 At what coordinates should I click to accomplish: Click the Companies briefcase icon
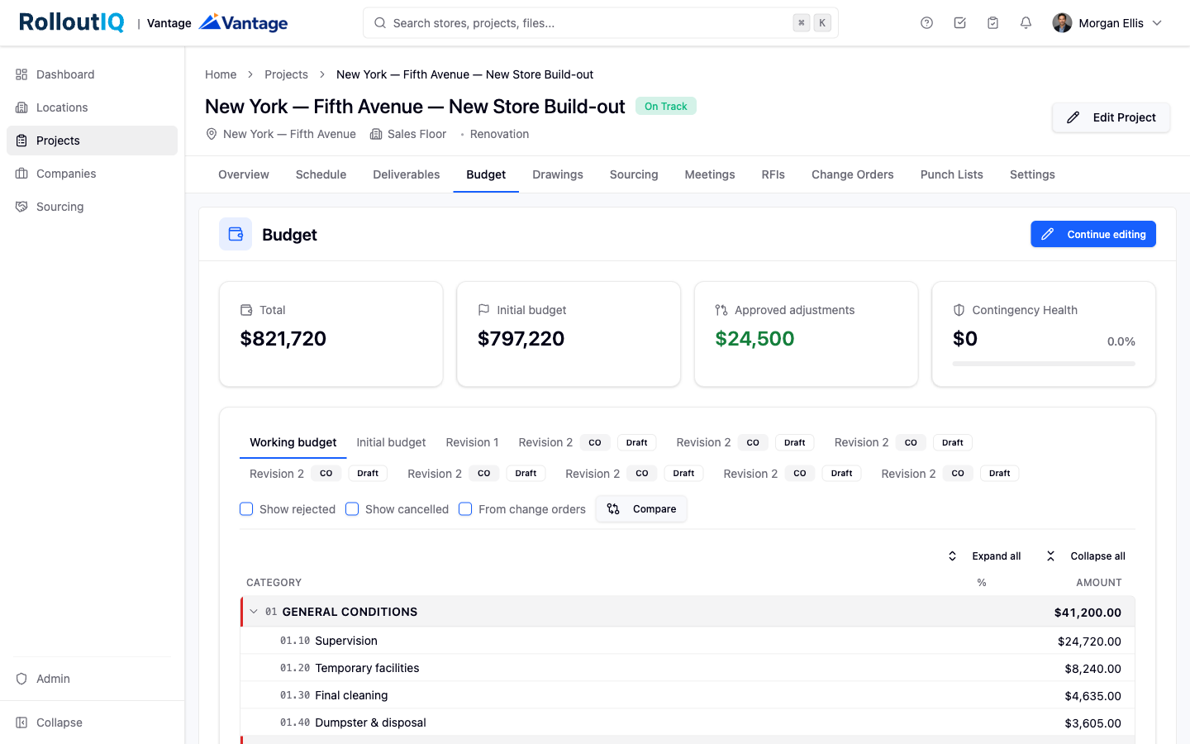coord(21,174)
